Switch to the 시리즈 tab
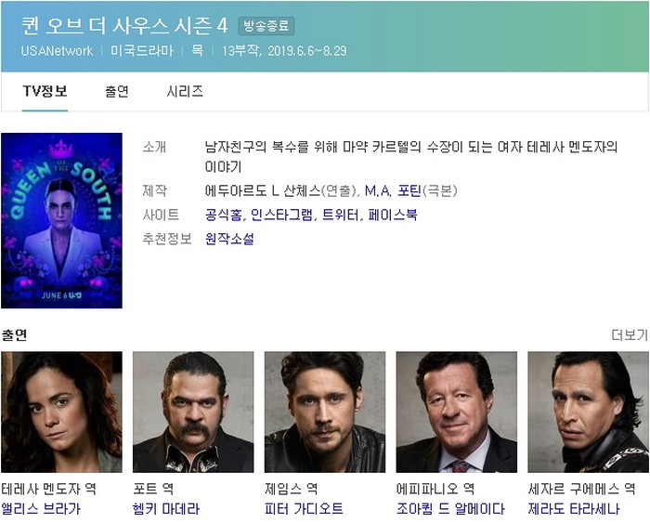650x523 pixels. 185,91
